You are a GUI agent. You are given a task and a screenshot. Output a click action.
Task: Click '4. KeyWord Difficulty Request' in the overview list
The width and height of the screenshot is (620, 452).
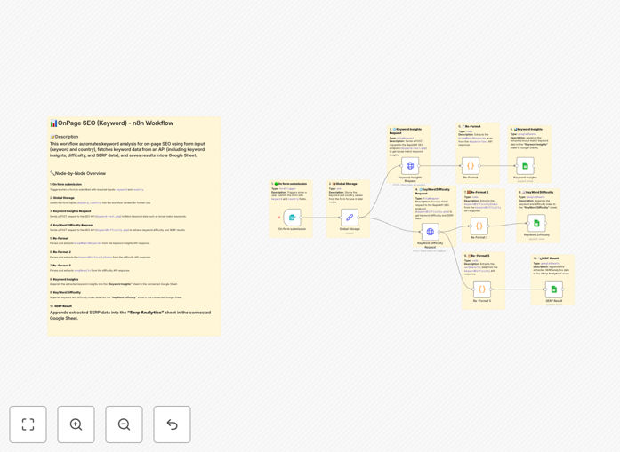point(71,225)
